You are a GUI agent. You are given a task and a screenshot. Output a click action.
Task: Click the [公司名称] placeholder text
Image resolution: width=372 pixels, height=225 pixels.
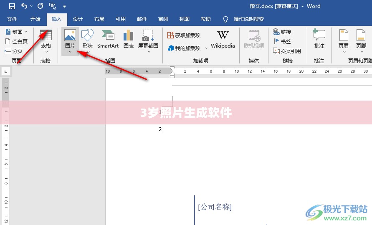click(x=215, y=207)
